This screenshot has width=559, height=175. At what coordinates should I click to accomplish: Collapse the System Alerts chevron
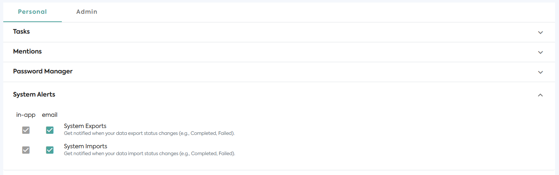(540, 95)
